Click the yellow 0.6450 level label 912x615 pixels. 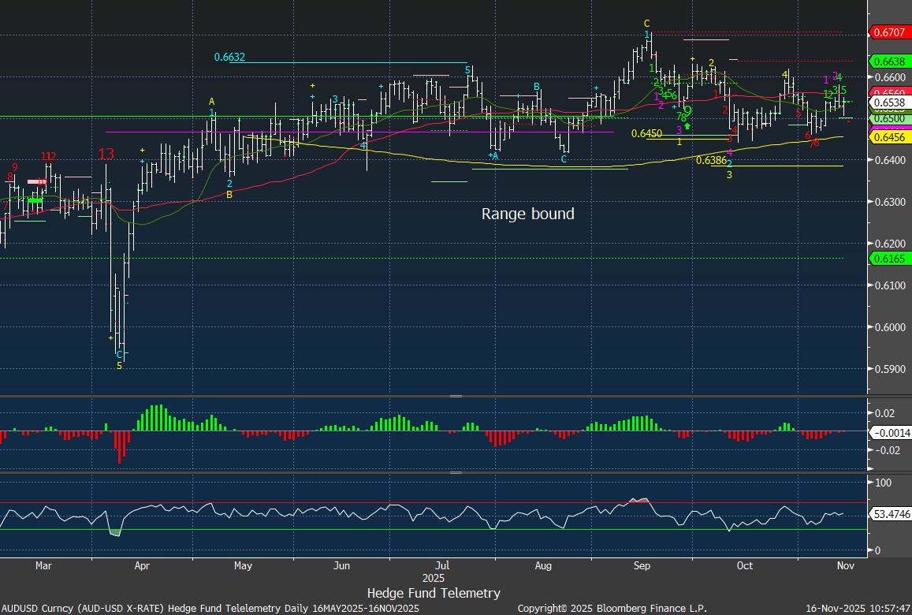tap(646, 134)
